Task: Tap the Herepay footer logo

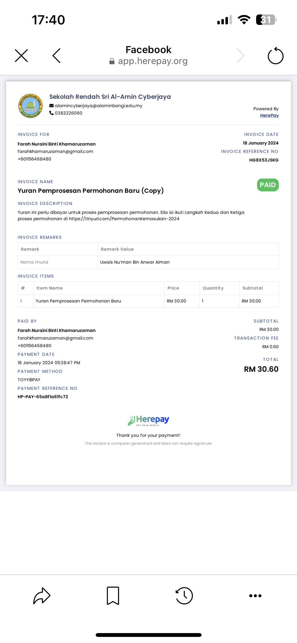Action: point(148,421)
